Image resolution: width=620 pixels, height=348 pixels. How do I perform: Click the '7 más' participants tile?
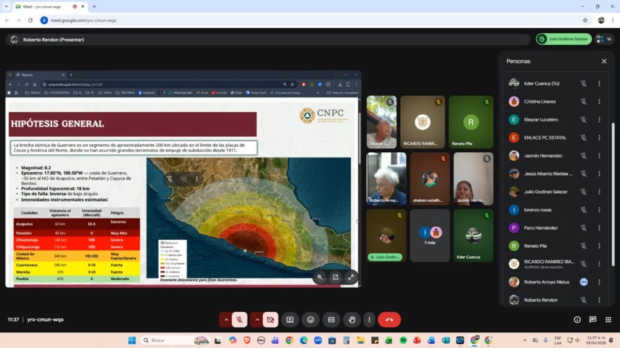(x=429, y=235)
